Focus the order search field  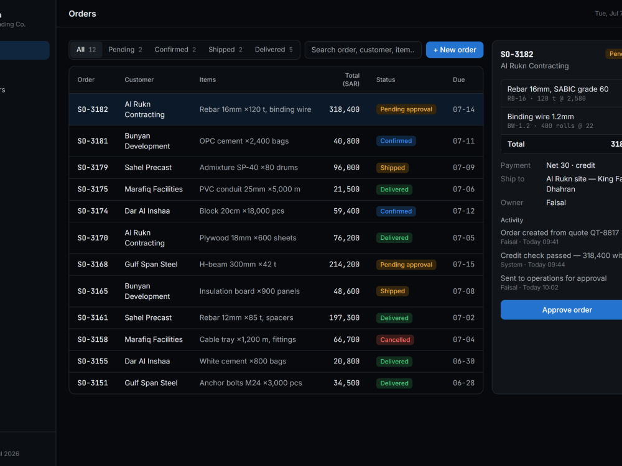click(x=363, y=50)
